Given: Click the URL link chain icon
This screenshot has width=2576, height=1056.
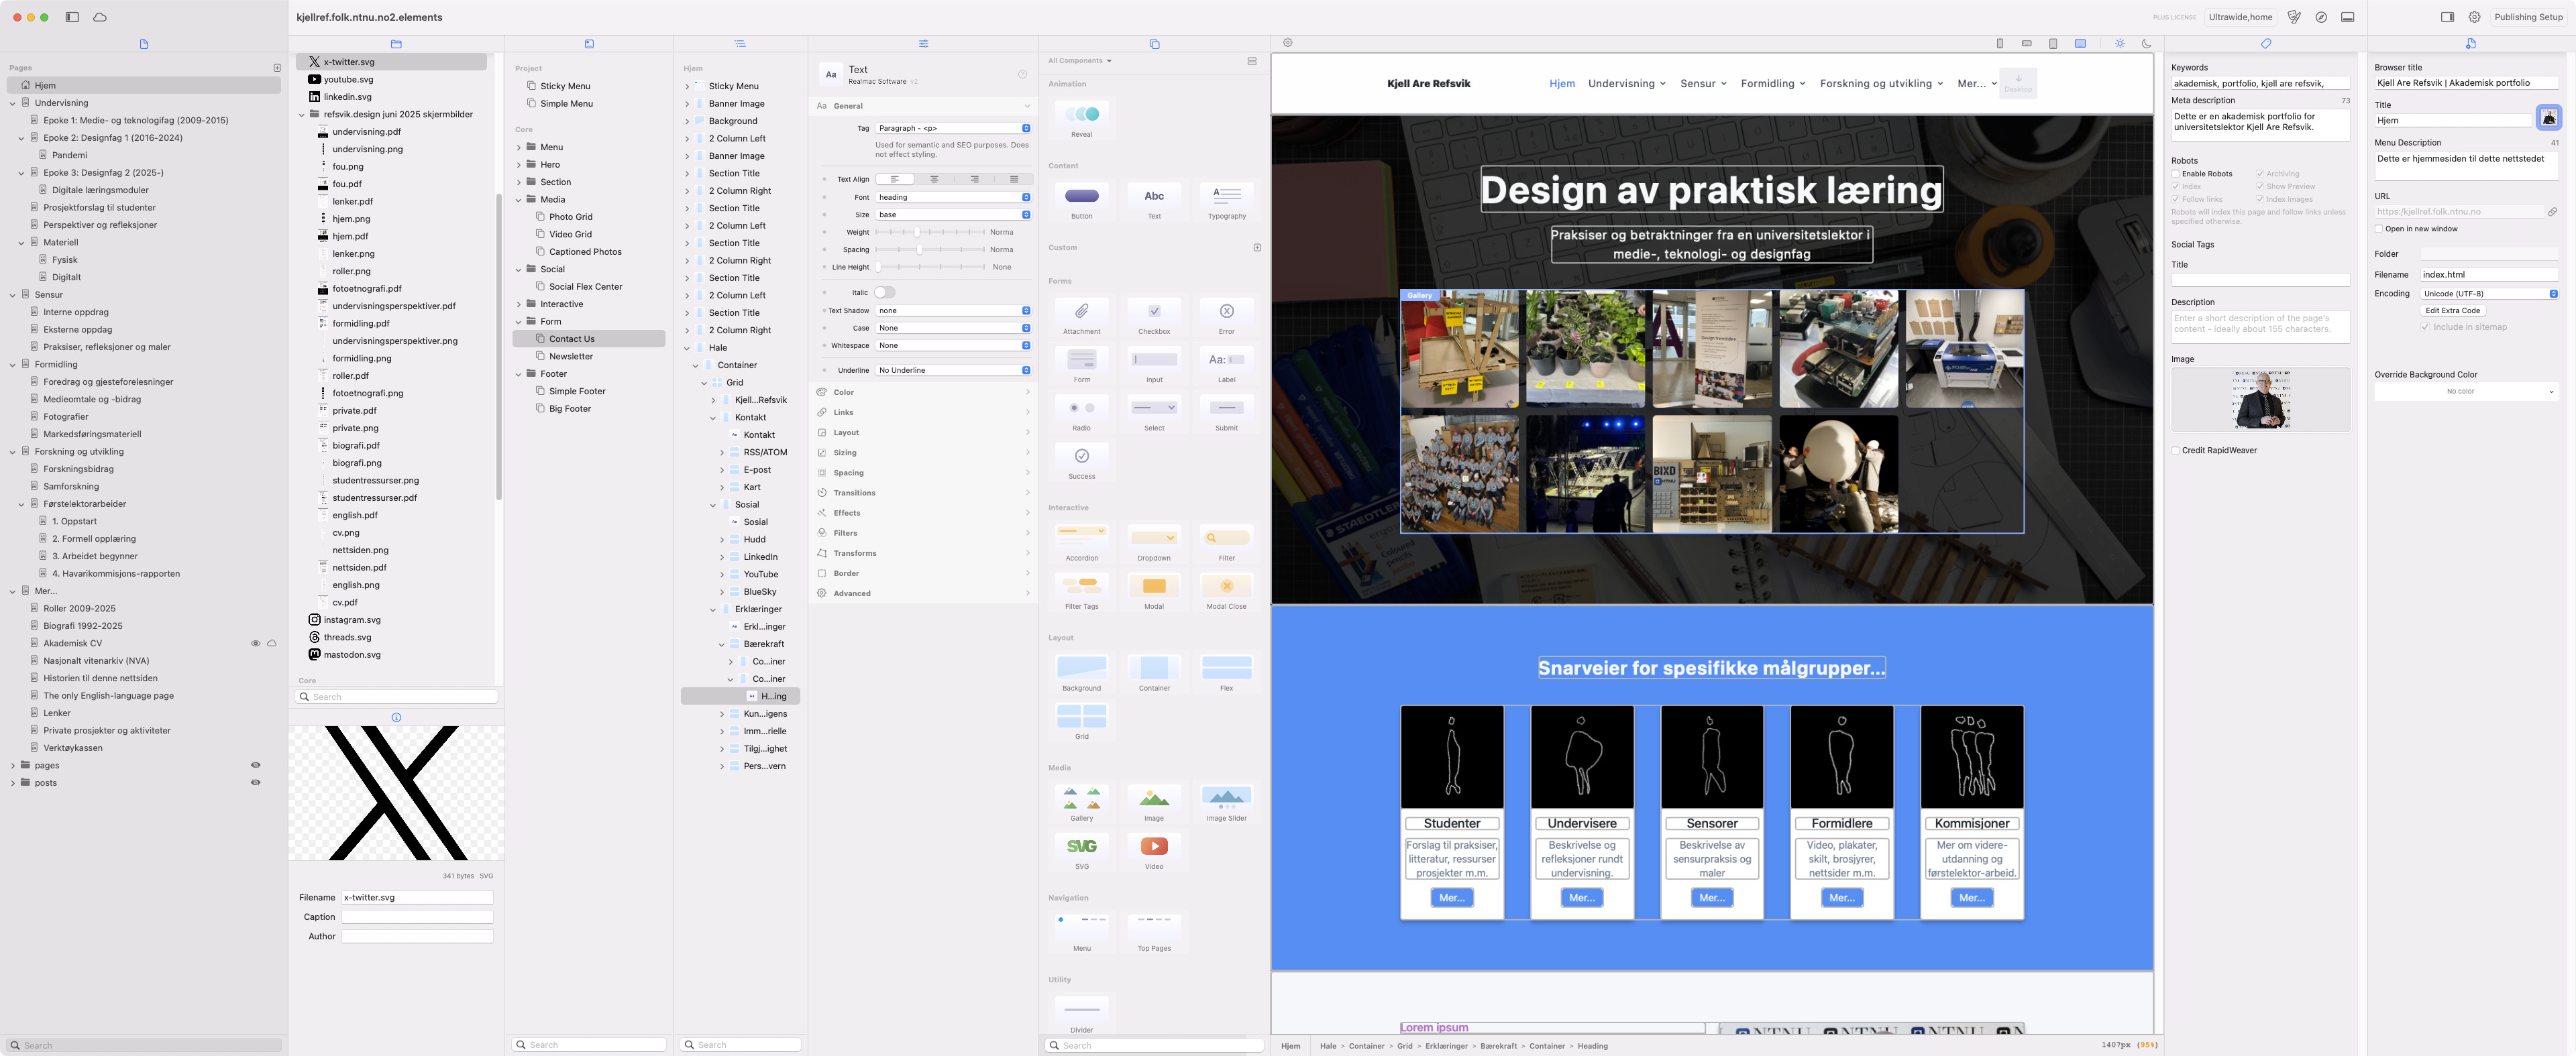Looking at the screenshot, I should (x=2552, y=212).
